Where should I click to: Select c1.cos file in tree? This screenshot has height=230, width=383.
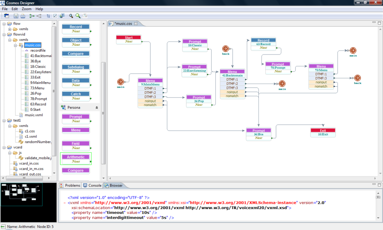click(30, 131)
